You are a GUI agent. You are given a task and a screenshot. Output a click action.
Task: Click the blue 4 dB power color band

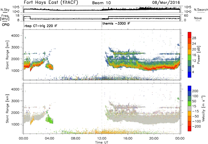(190, 75)
